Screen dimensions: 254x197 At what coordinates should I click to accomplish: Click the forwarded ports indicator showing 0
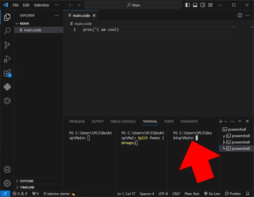pyautogui.click(x=35, y=194)
